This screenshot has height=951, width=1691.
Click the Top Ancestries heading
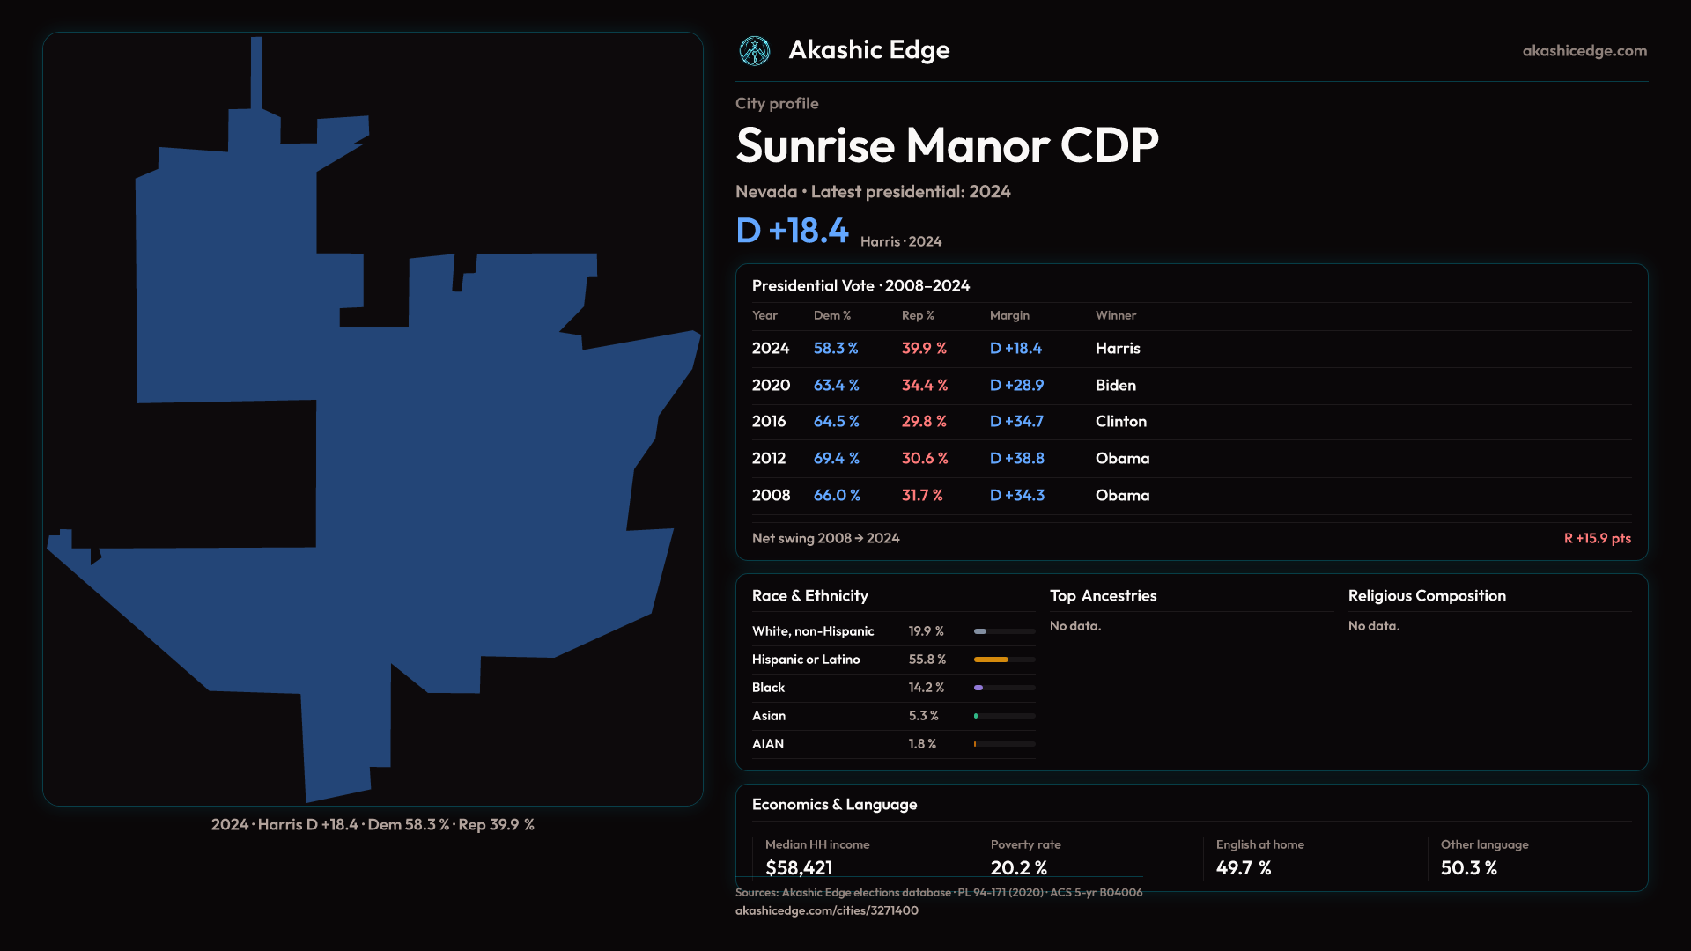(x=1103, y=596)
